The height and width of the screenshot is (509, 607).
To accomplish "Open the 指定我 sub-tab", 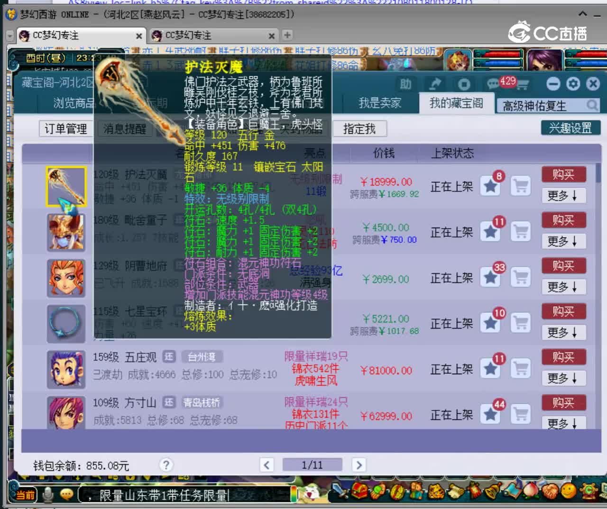I will click(x=359, y=129).
